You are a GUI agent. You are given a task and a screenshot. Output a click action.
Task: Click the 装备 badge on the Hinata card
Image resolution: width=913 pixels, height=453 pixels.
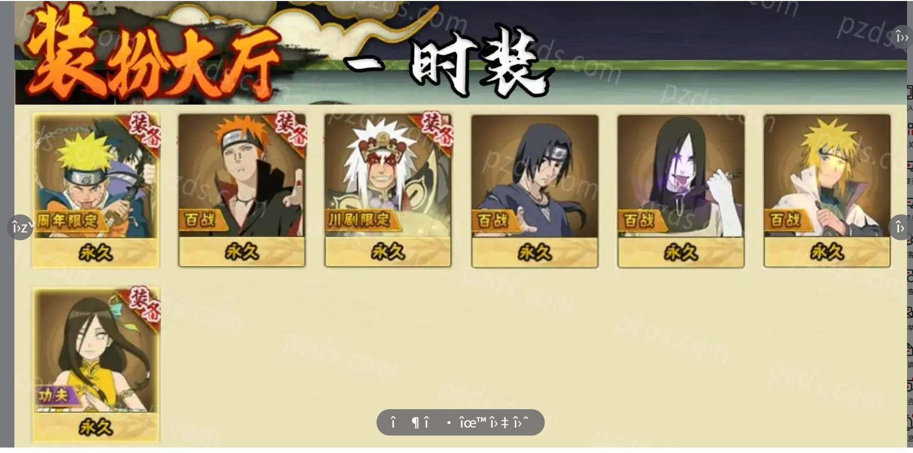(145, 304)
